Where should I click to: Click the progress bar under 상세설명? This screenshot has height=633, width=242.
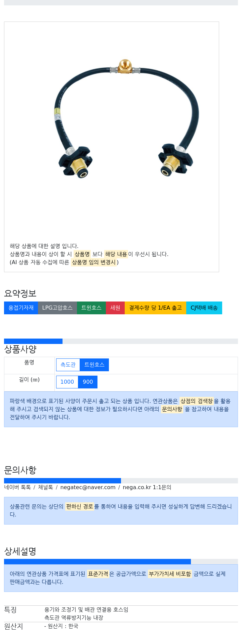click(121, 562)
